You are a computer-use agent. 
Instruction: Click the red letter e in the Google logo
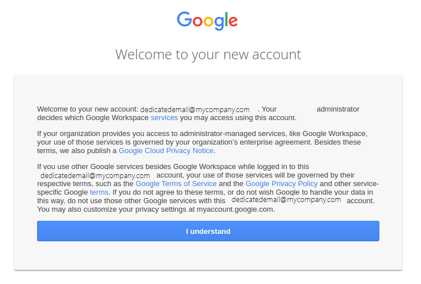coord(233,21)
